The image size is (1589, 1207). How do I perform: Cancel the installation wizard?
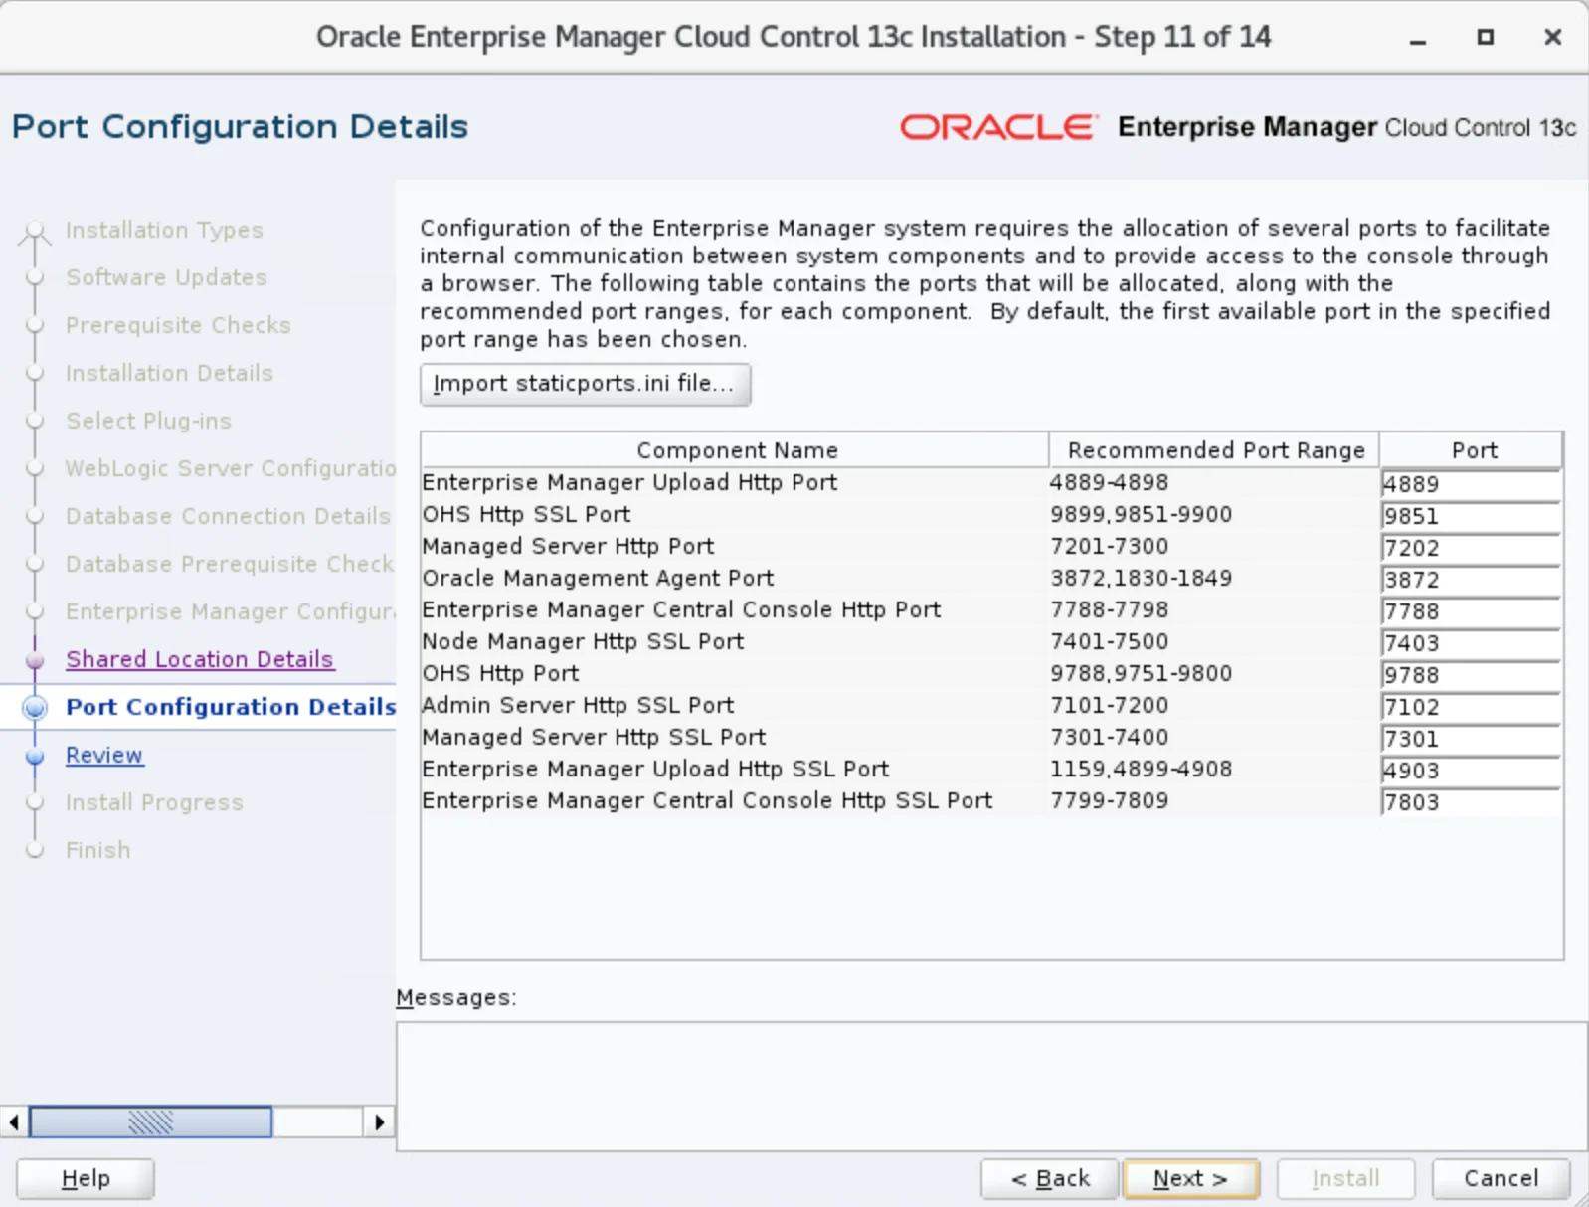1500,1178
